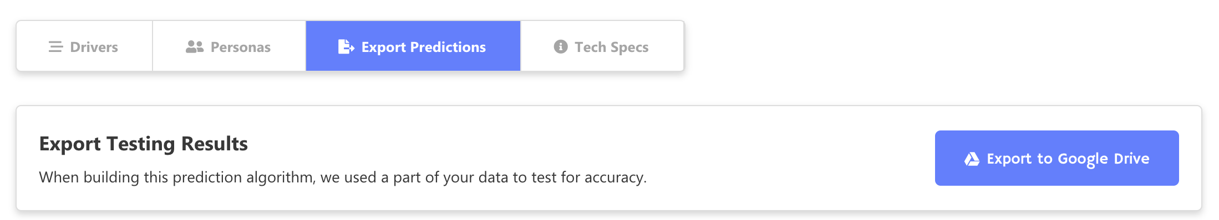Select the Export Predictions tab
The image size is (1219, 220).
[x=413, y=46]
